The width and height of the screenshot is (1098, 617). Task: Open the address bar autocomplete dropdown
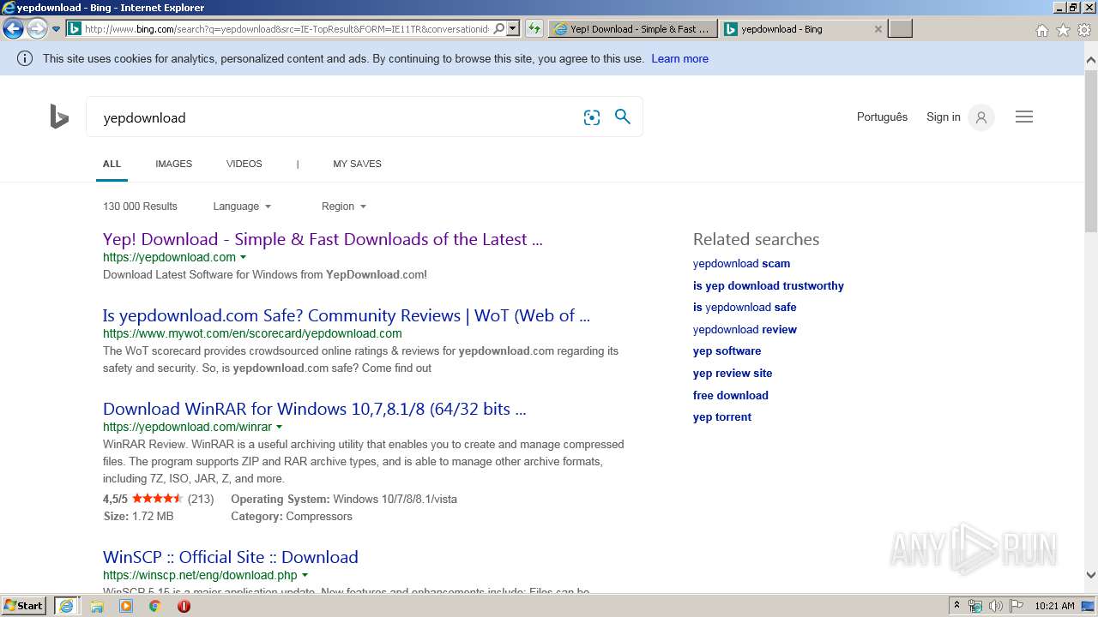(x=513, y=28)
